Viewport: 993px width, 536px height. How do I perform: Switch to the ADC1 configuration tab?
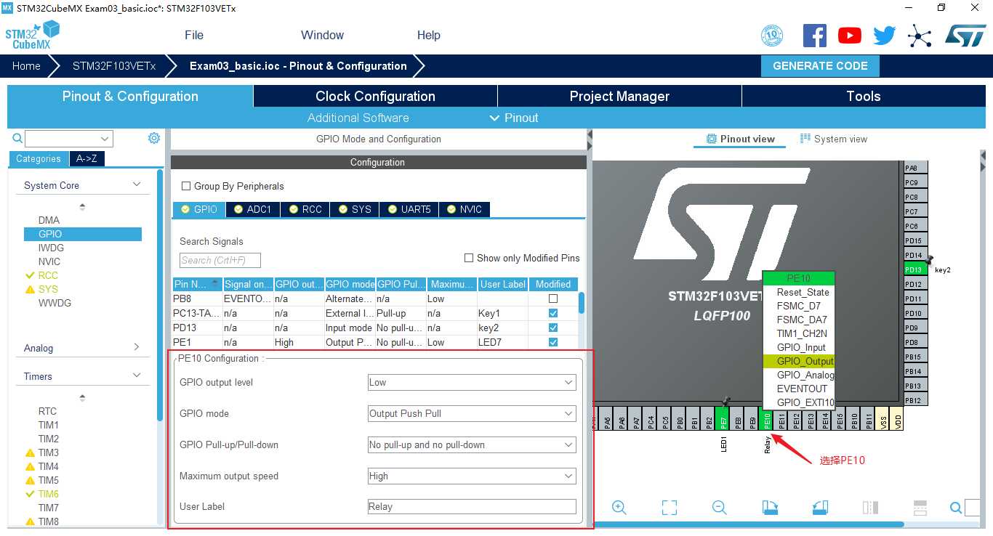(253, 209)
